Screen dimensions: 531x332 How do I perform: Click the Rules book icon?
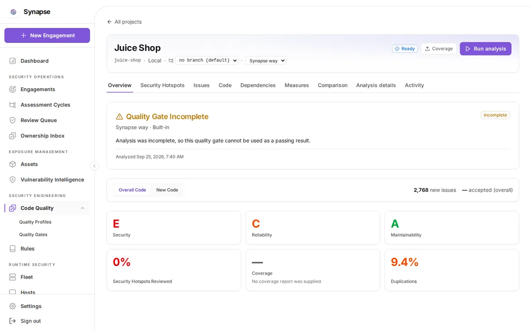12,249
